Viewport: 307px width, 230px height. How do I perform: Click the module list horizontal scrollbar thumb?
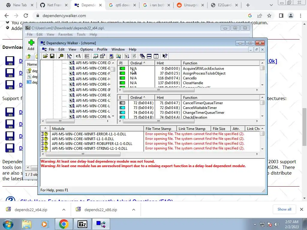click(x=83, y=154)
